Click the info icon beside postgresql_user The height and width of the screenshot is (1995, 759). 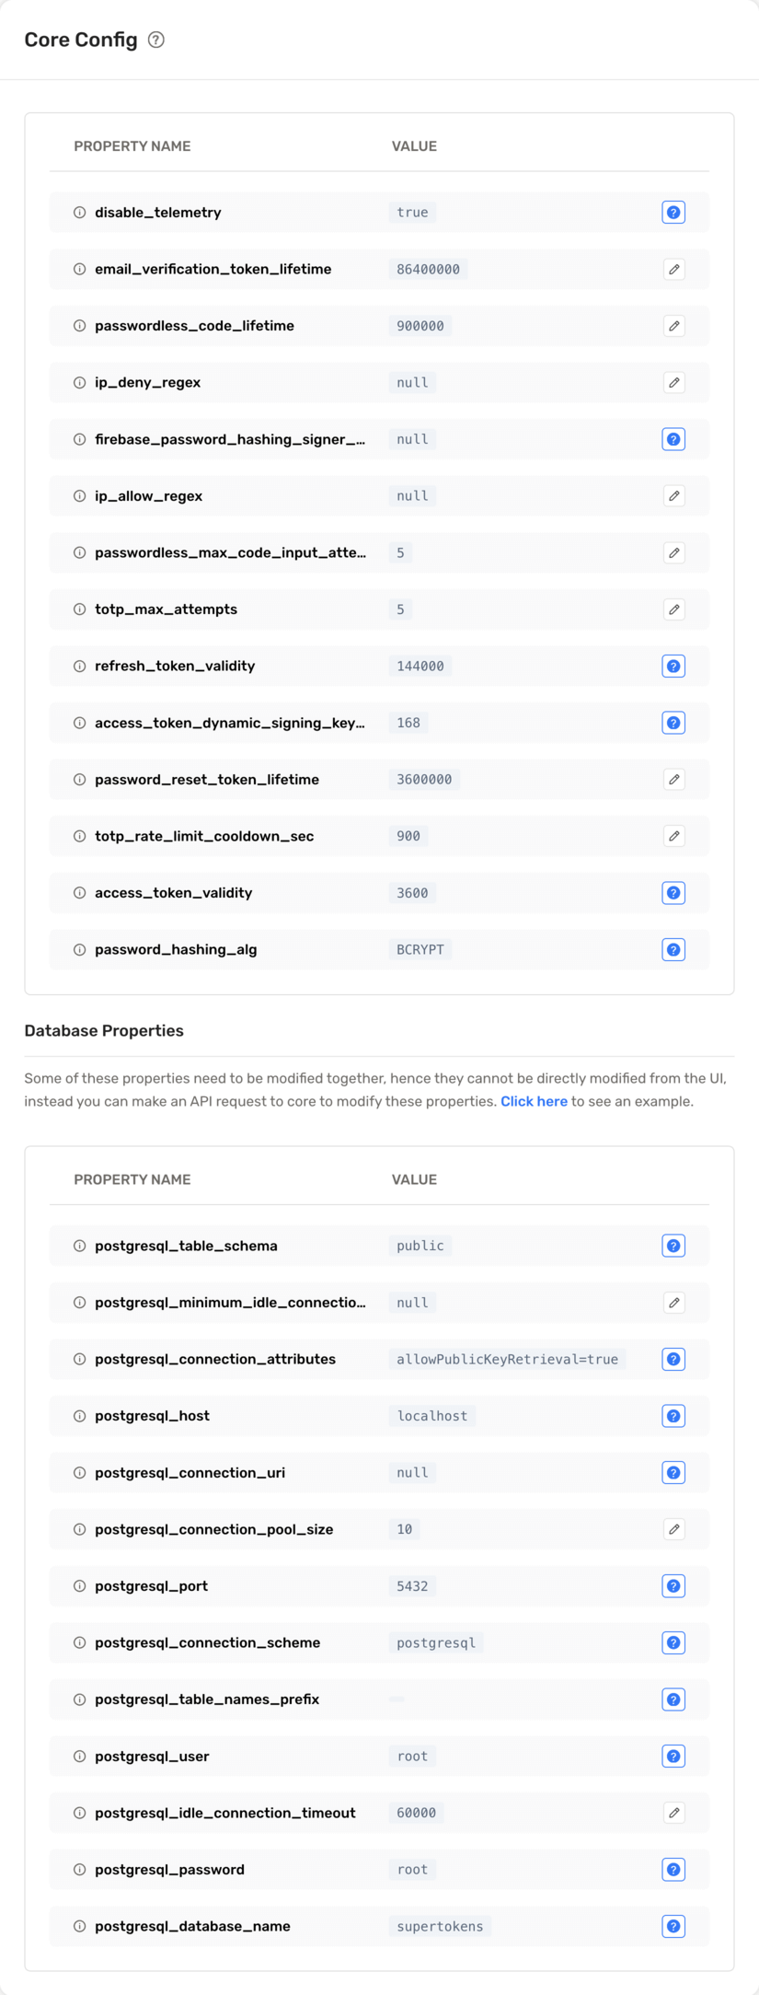(78, 1756)
